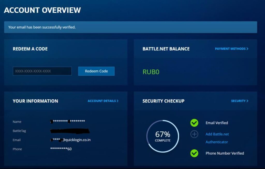Open the Security link
Image resolution: width=265 pixels, height=169 pixels.
[x=240, y=101]
